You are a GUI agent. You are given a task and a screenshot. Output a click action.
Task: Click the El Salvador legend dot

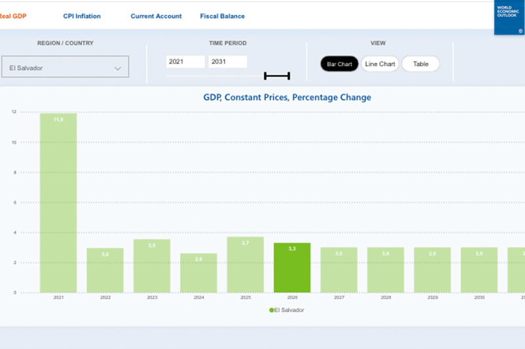[271, 310]
